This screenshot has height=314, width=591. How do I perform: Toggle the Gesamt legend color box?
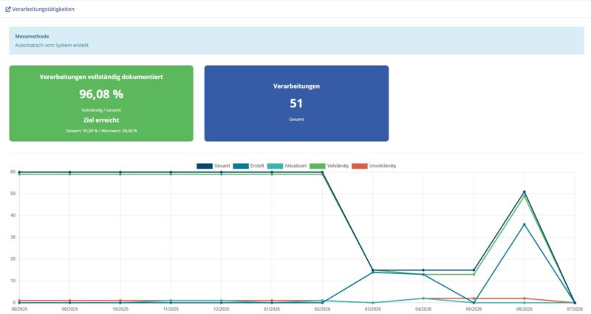[x=205, y=165]
